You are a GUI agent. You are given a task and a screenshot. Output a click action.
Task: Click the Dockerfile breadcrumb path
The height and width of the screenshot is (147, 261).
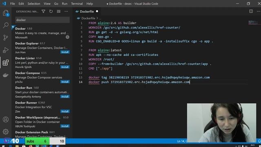[x=88, y=18]
